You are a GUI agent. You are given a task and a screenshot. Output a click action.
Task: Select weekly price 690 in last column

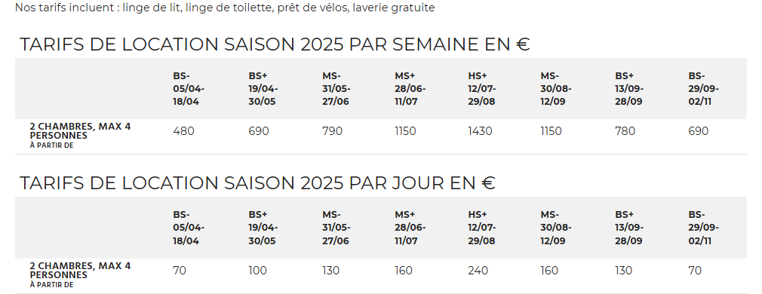(x=699, y=131)
